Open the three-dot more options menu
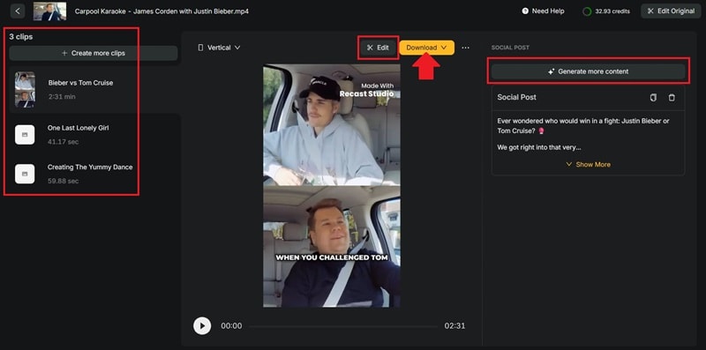706x350 pixels. (466, 48)
